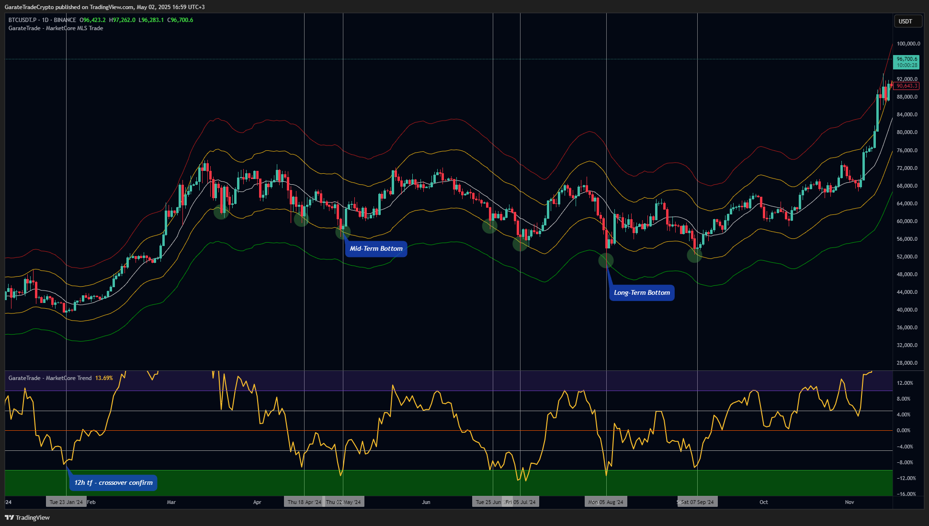
Task: Select the Sat 07 Sep '24 date marker
Action: click(697, 502)
